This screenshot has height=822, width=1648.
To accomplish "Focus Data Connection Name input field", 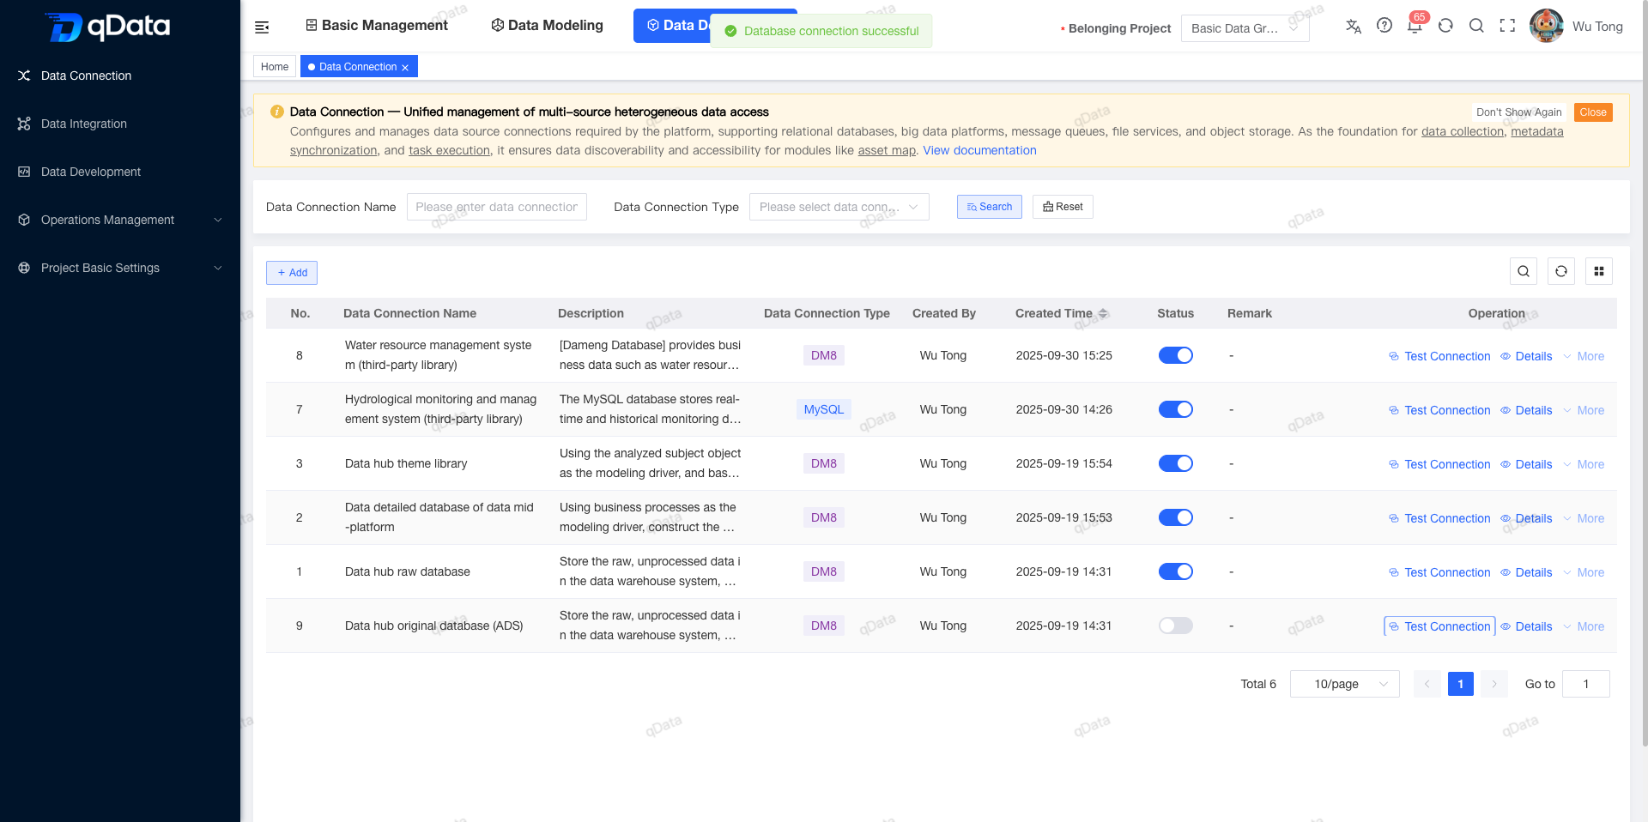I will 497,207.
